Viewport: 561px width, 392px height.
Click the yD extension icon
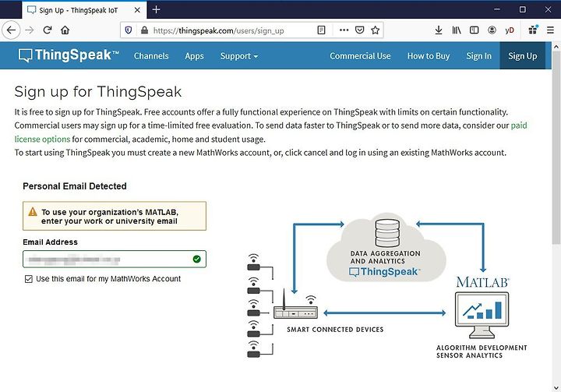click(x=510, y=30)
